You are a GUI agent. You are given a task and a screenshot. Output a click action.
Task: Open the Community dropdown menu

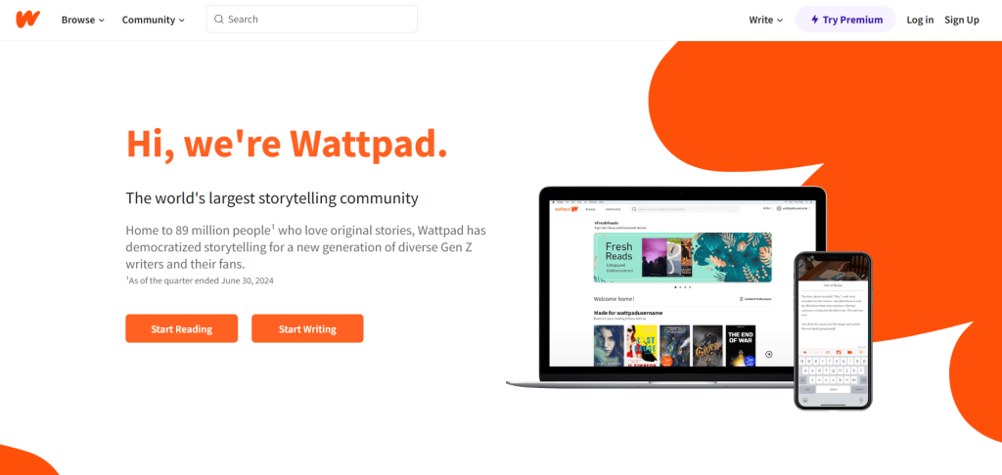click(154, 20)
